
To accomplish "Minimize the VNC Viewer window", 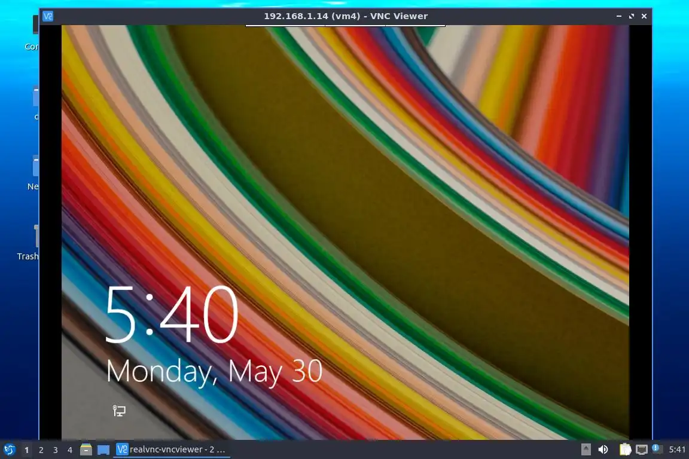I will [619, 16].
